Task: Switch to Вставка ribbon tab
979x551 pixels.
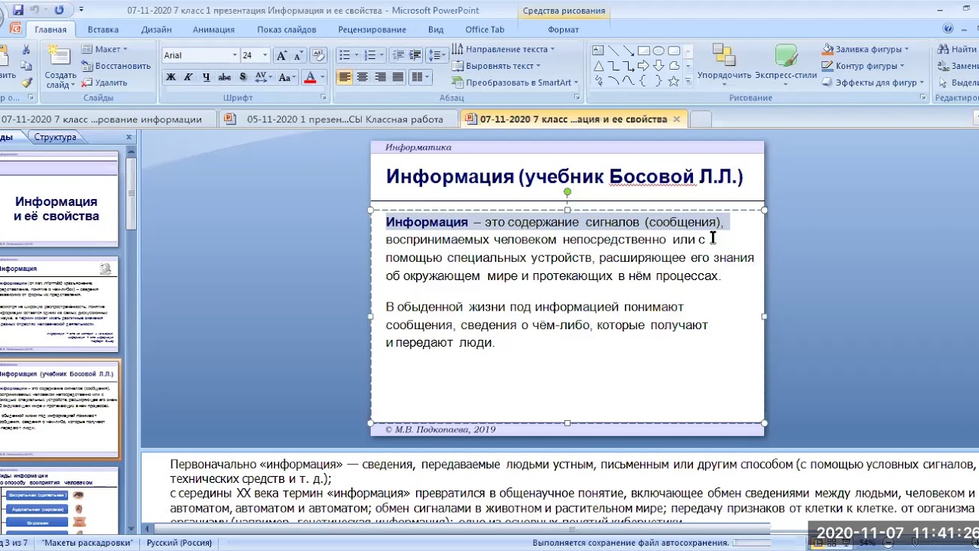Action: [x=103, y=30]
